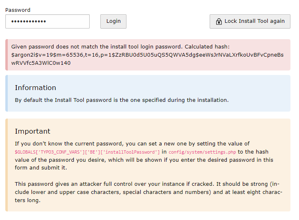Click the $GLOBALS['TYPO3_CONF_VARS'] code snippet
This screenshot has width=299, height=220.
pyautogui.click(x=87, y=152)
